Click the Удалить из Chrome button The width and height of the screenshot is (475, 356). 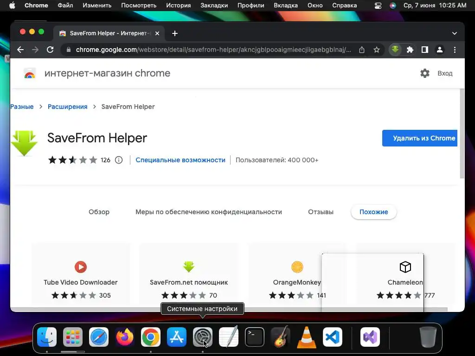419,138
